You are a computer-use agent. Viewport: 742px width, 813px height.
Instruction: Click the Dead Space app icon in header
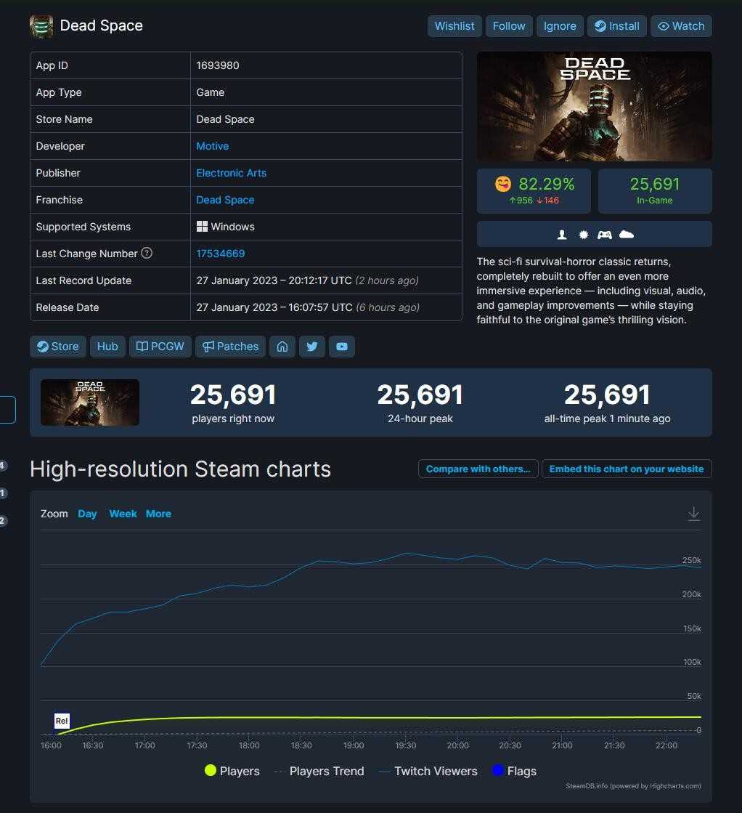(x=41, y=26)
